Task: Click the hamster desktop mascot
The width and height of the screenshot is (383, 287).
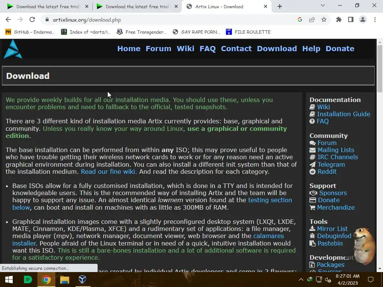Action: [364, 246]
